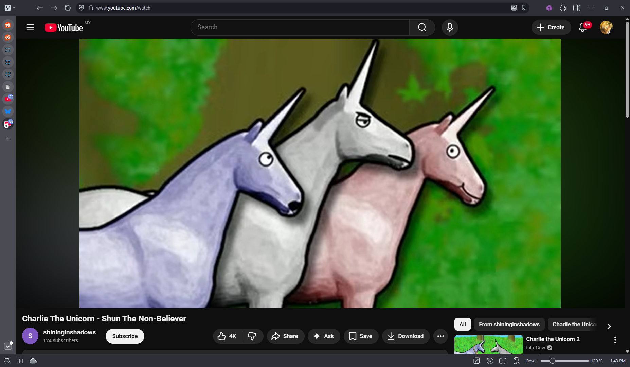
Task: Capture the page with the camera icon
Action: (490, 361)
